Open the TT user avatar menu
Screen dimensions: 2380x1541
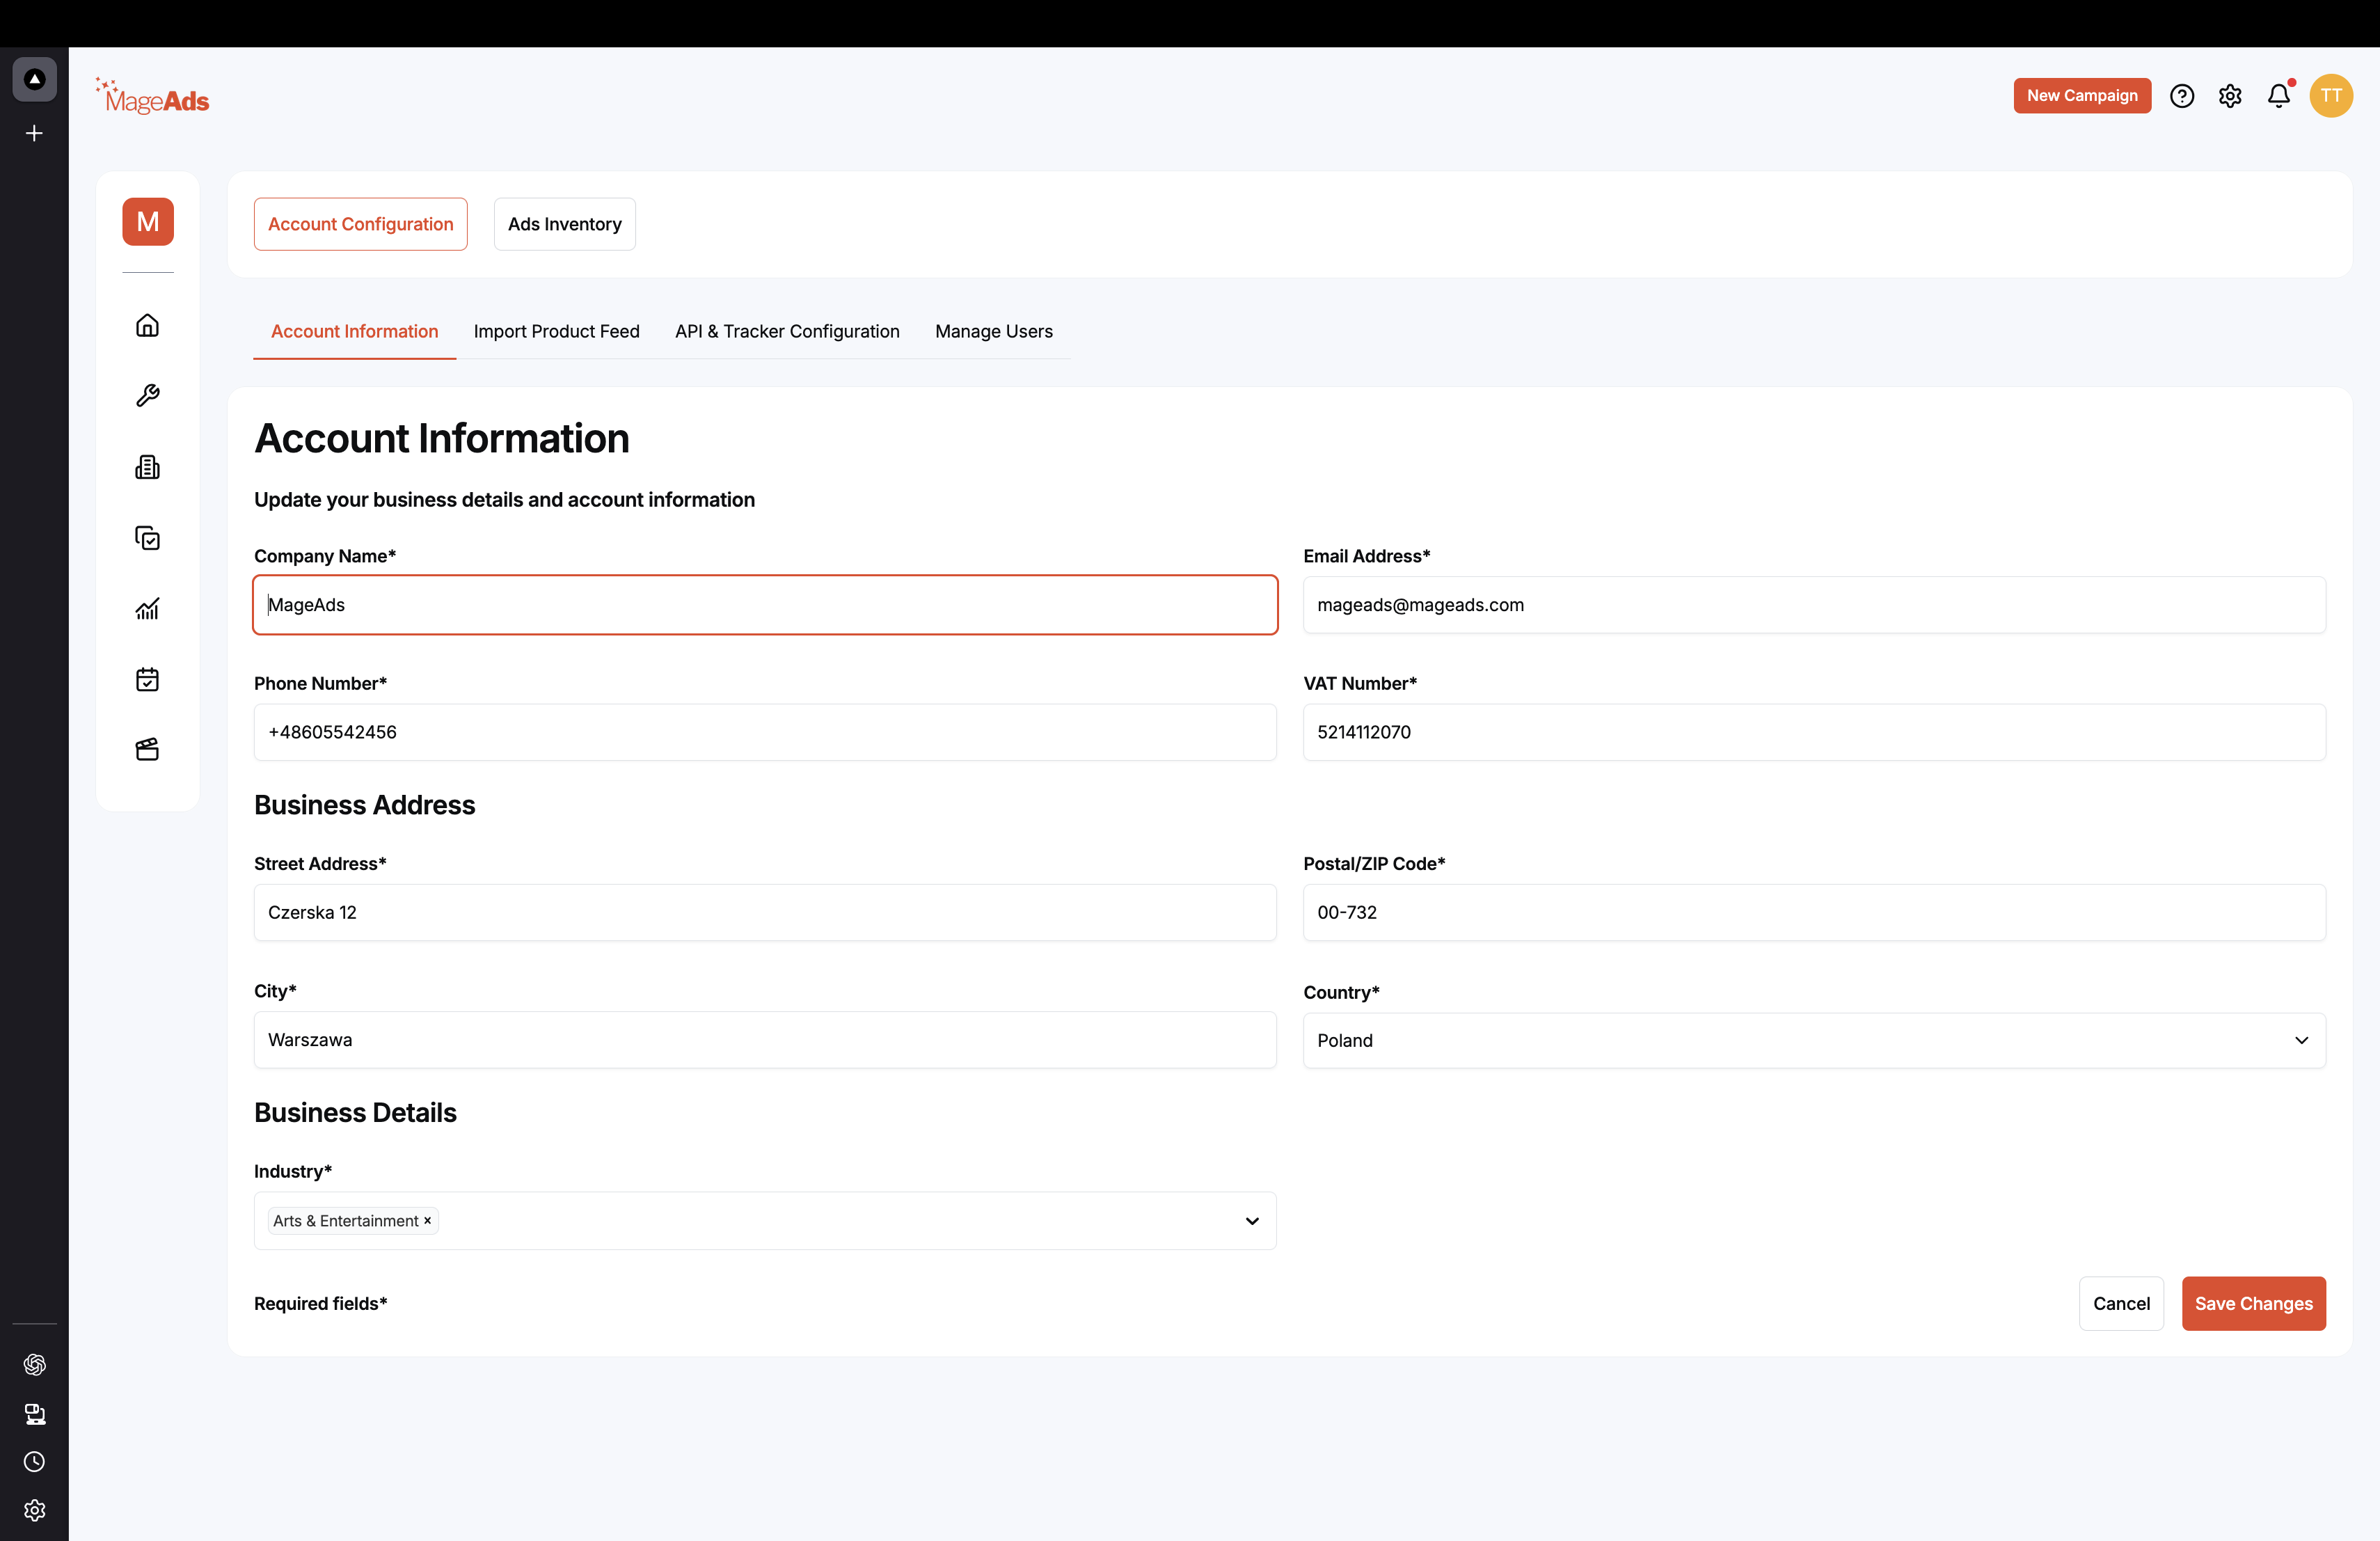pyautogui.click(x=2331, y=96)
